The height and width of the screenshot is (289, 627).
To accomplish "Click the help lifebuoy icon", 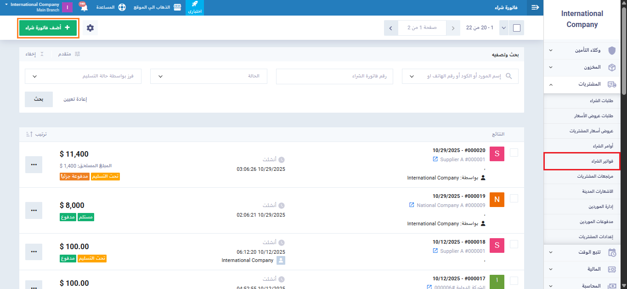I will (x=122, y=8).
